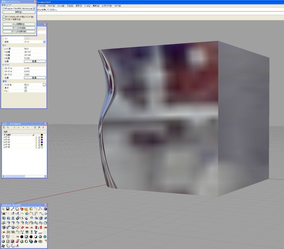
Task: Click the new layer icon in the layer panel
Action: click(4, 128)
